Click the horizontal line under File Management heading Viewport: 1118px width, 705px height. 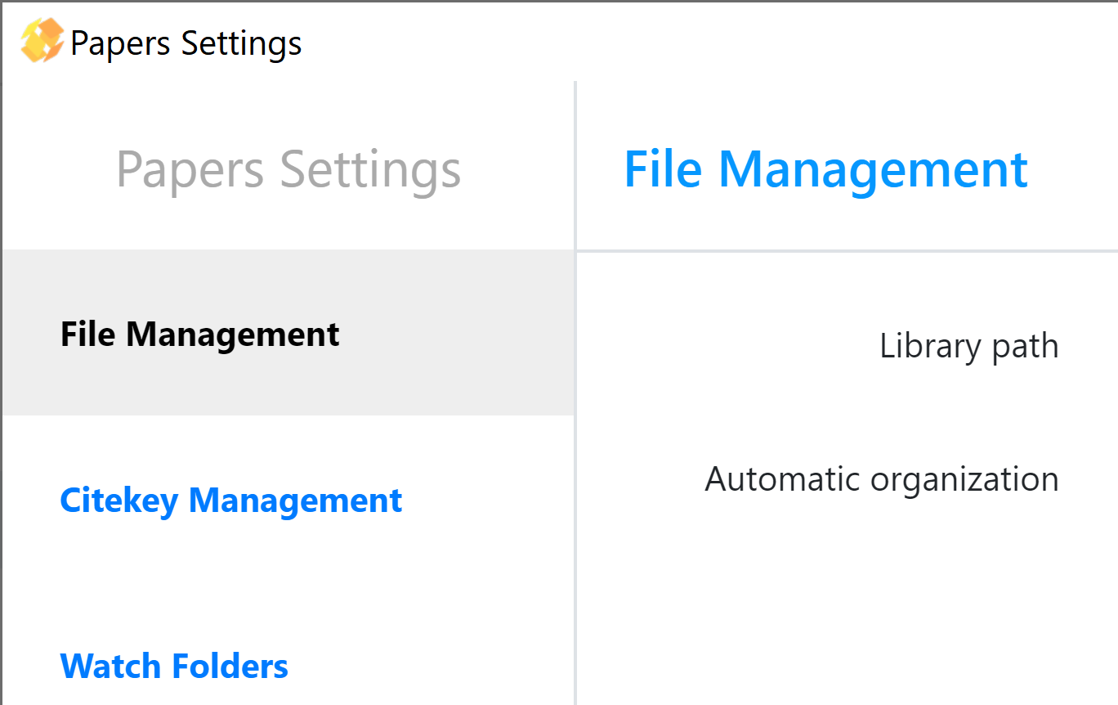(847, 251)
